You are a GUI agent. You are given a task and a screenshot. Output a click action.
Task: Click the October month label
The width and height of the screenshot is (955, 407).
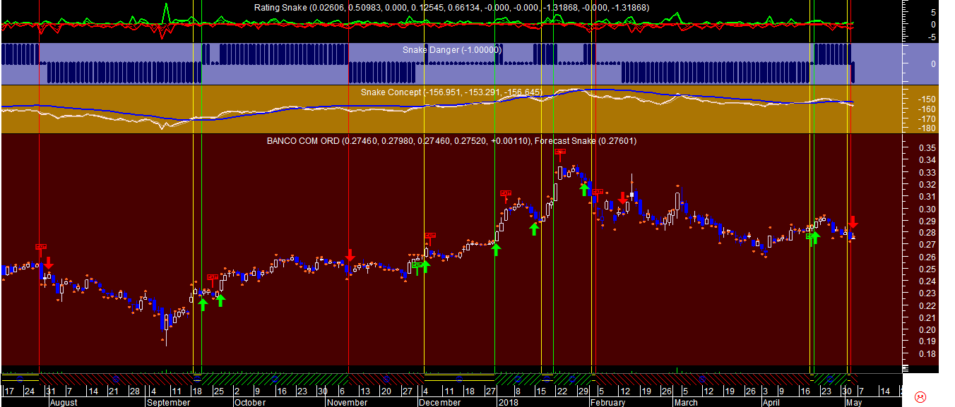250,403
